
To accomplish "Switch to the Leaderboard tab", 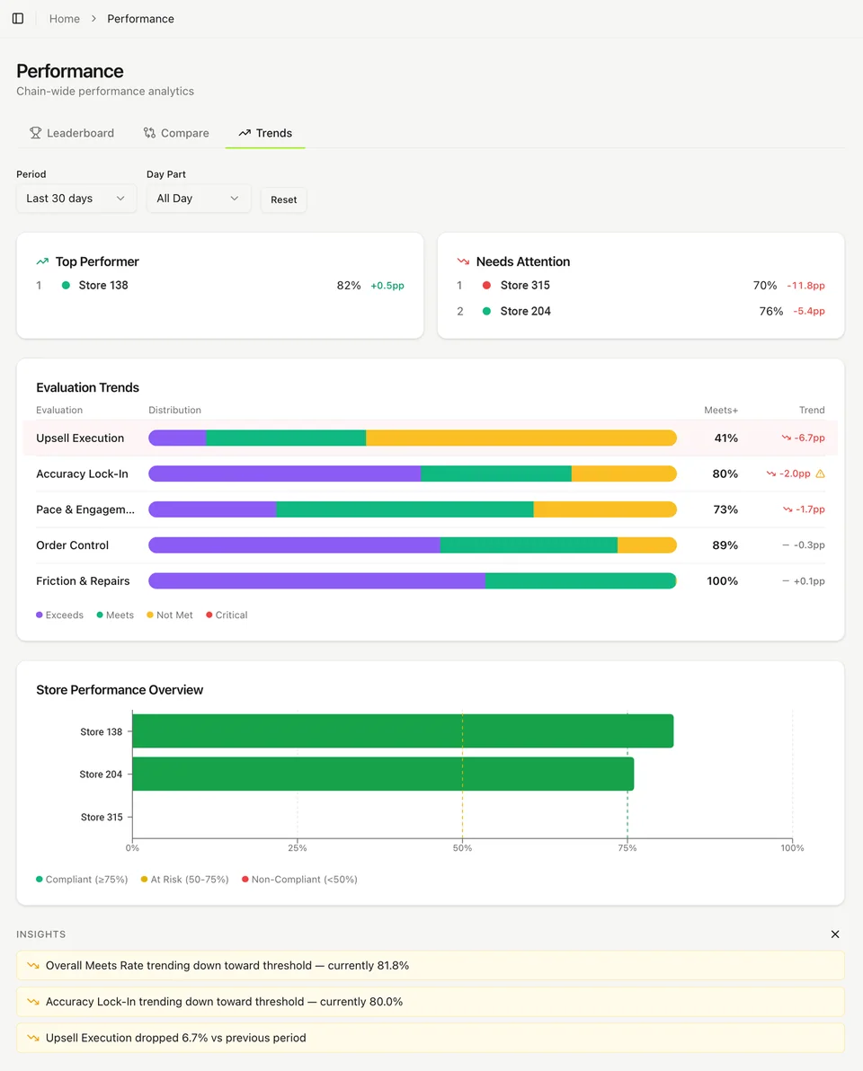I will (x=72, y=132).
